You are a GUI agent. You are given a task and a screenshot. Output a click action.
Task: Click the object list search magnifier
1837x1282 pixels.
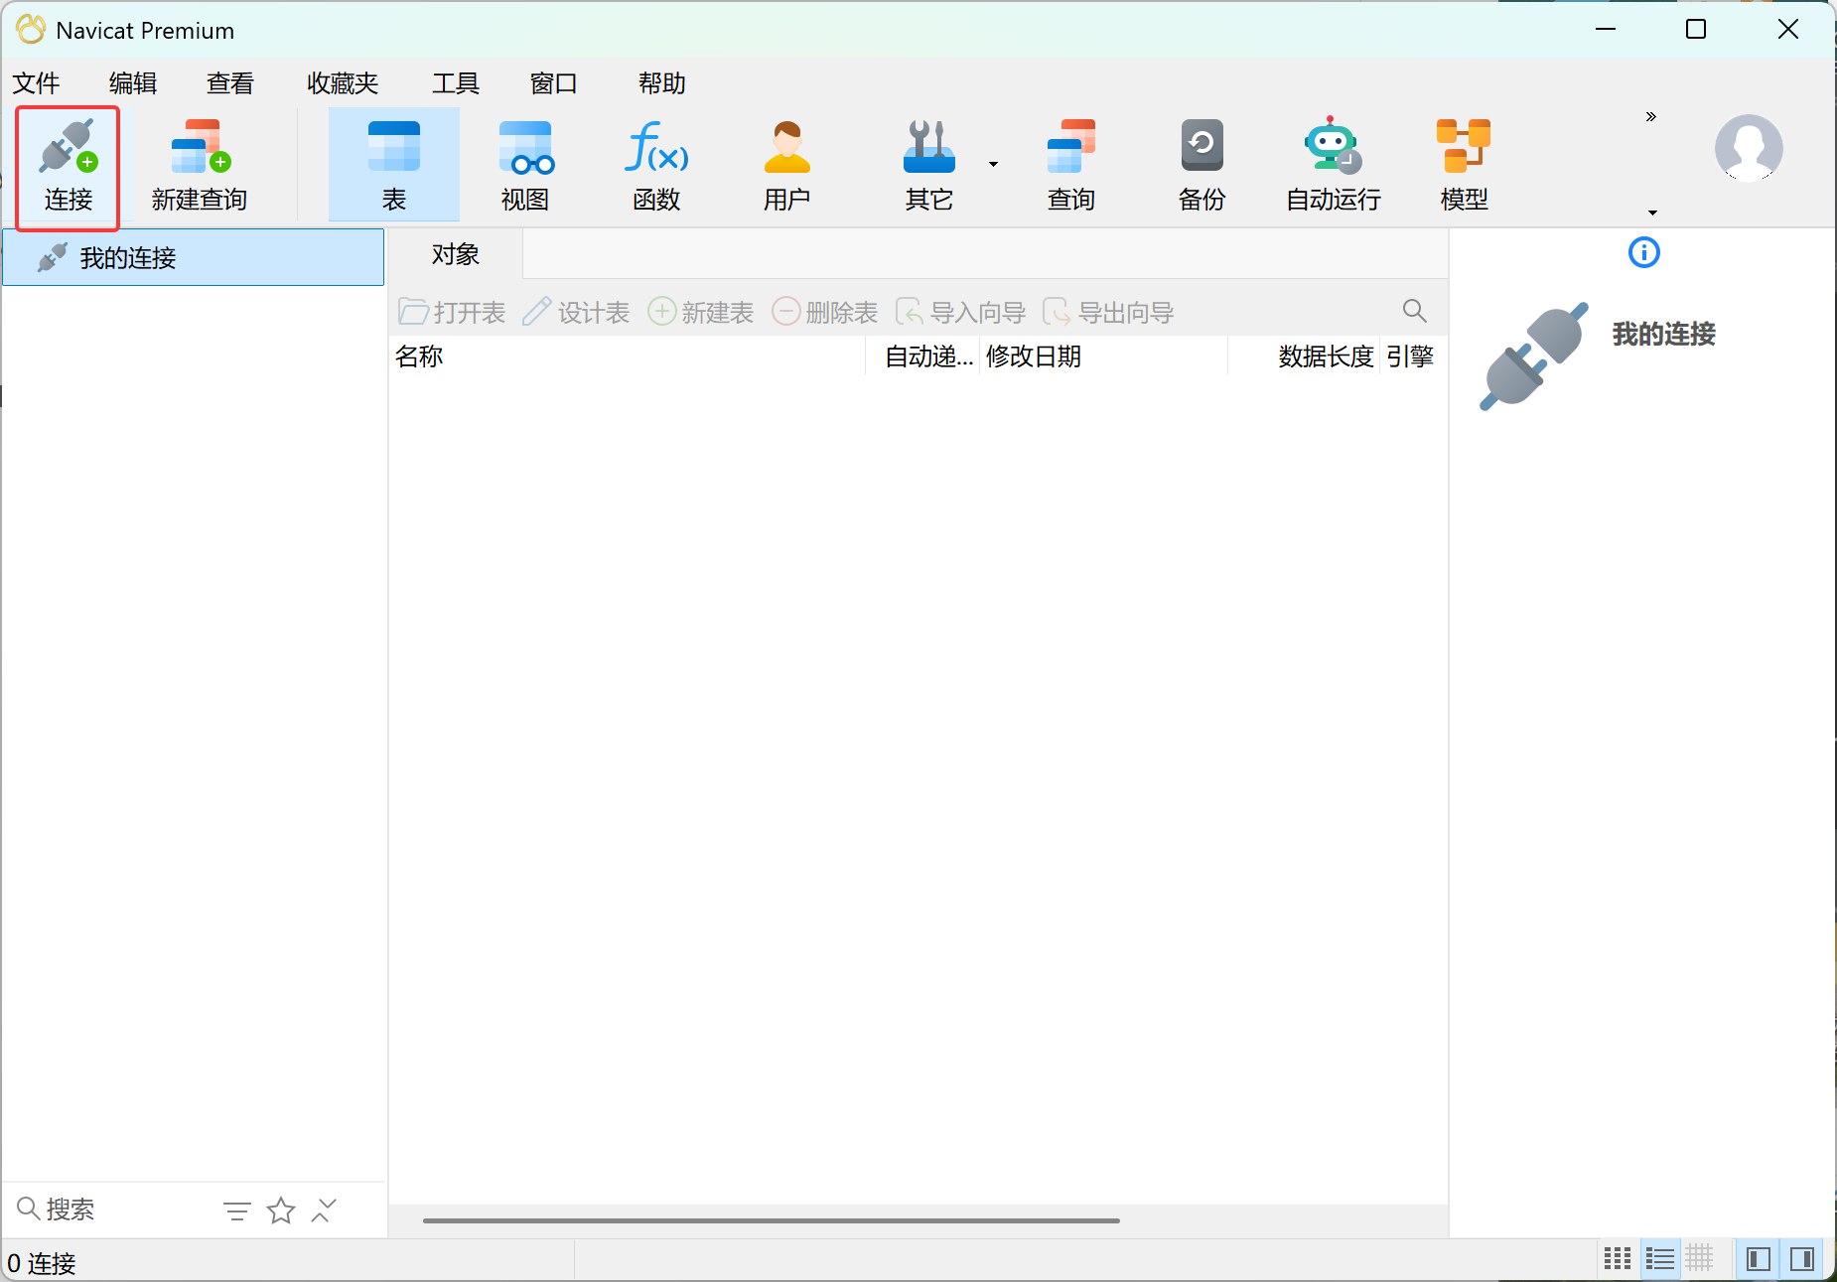pyautogui.click(x=1415, y=311)
